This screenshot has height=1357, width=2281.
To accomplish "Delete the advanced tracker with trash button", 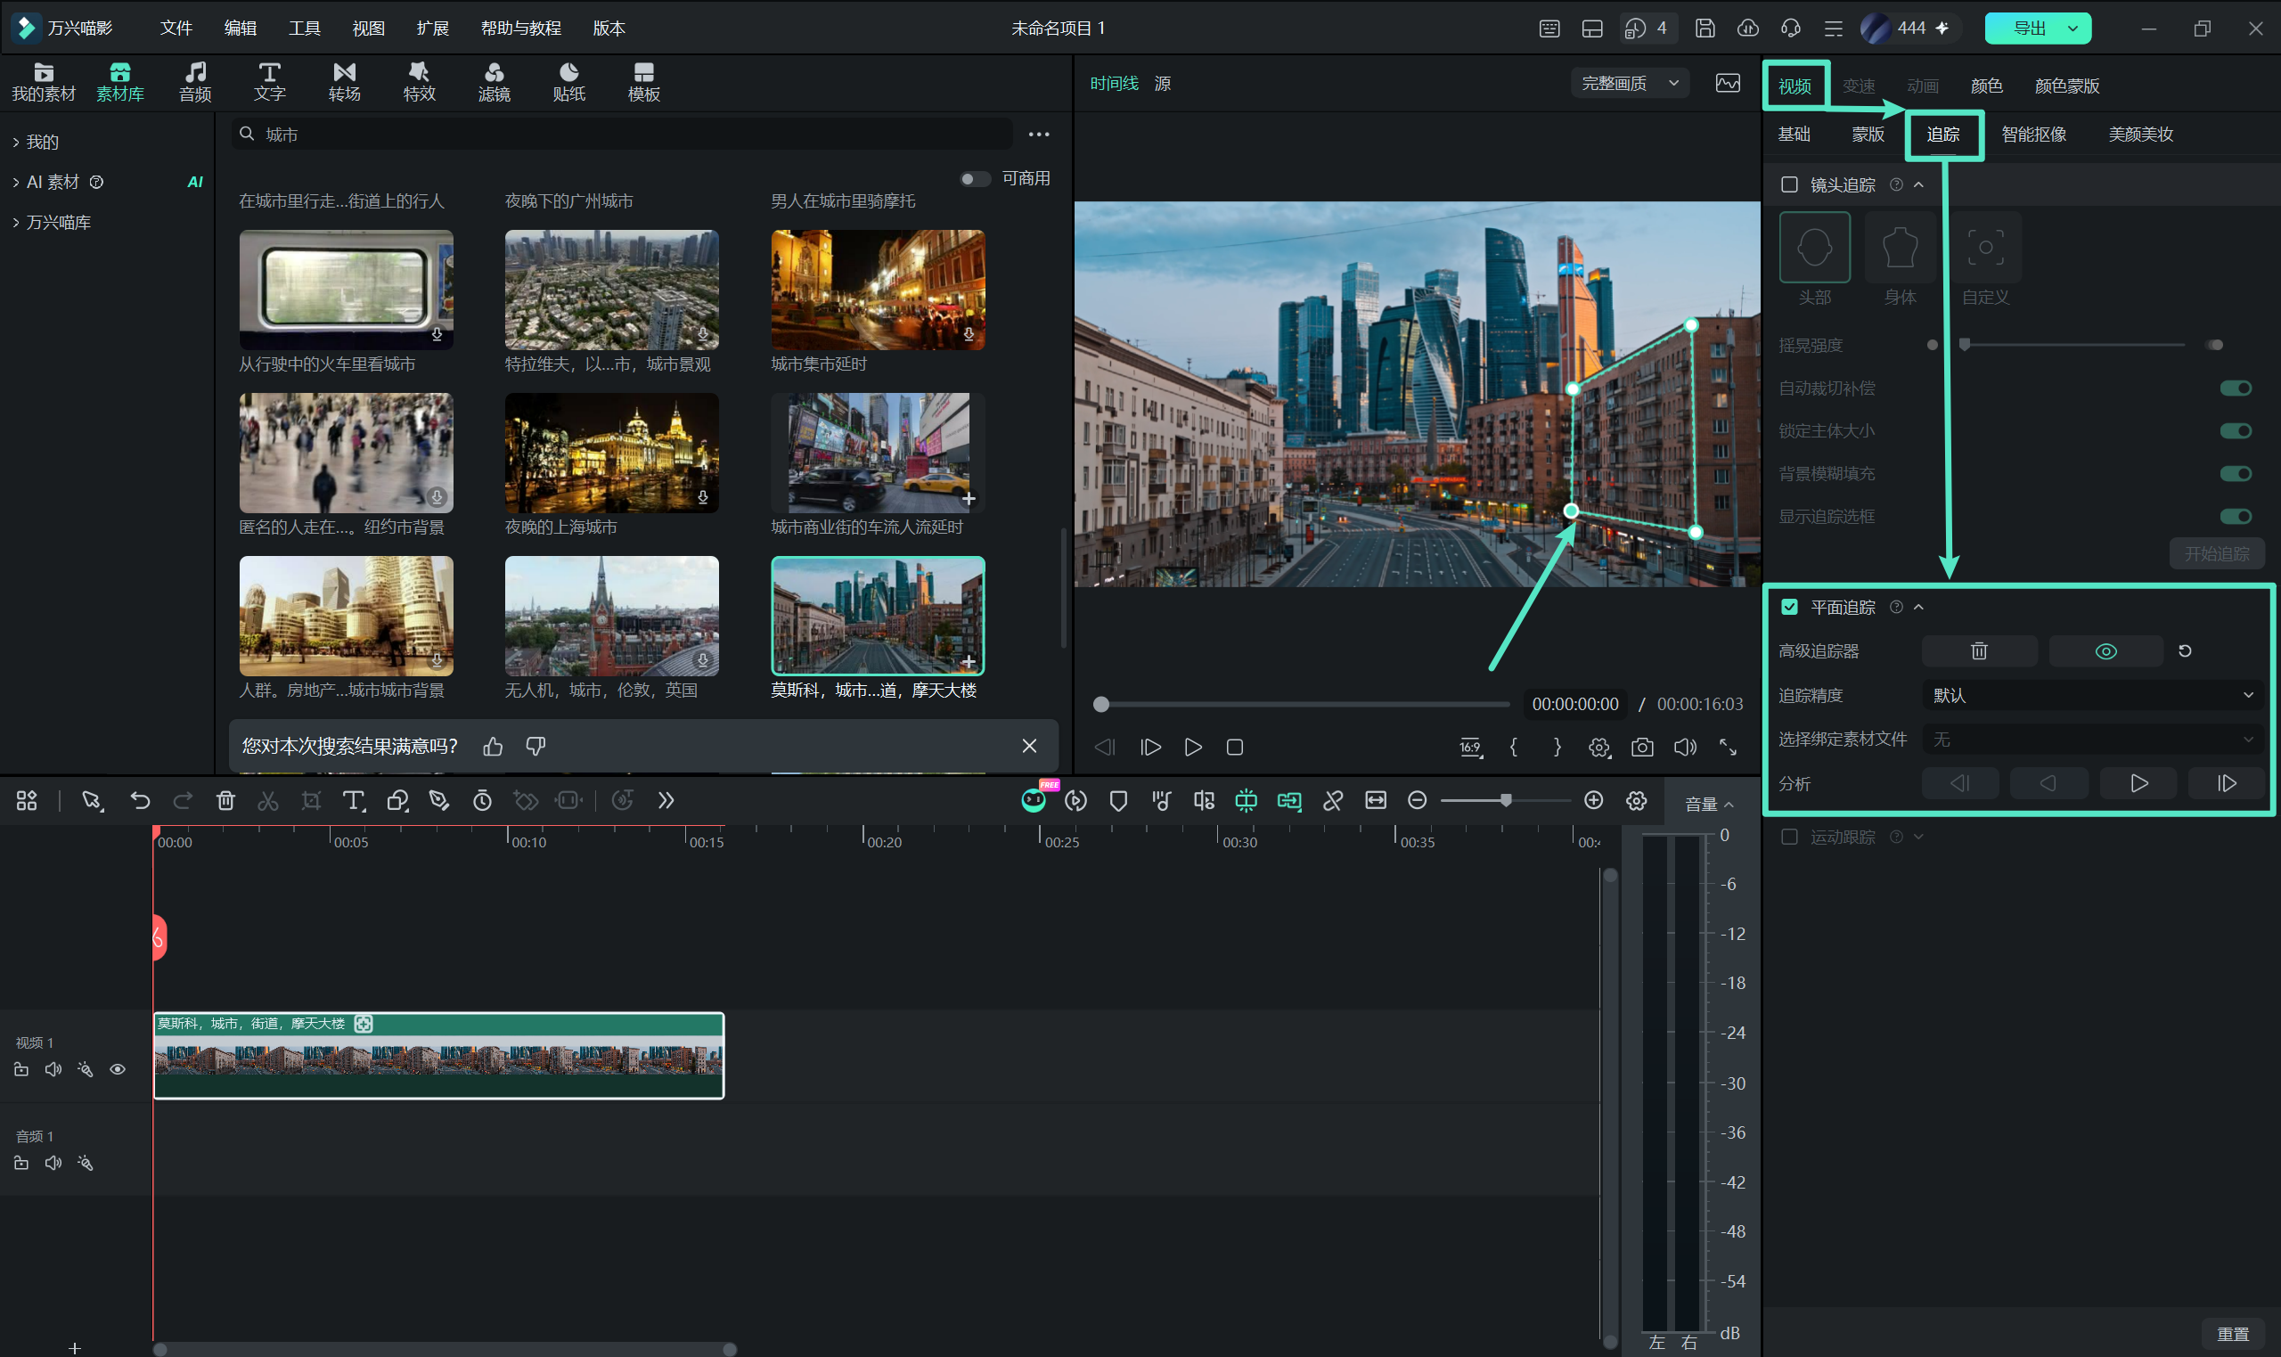I will click(1979, 651).
